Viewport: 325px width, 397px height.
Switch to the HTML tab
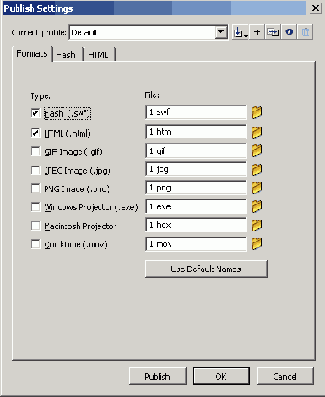point(98,55)
